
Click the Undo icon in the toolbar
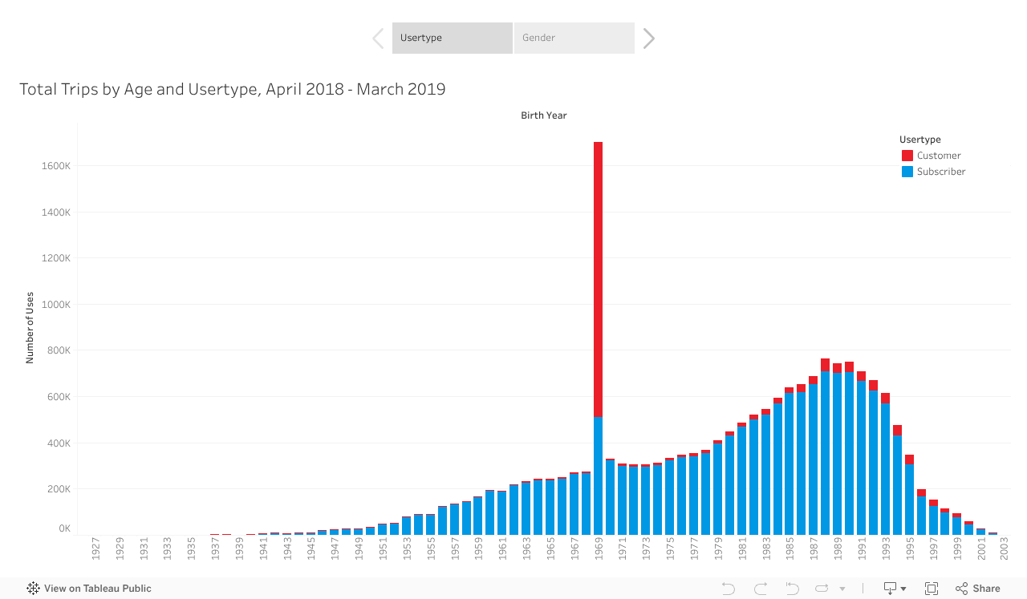tap(729, 589)
